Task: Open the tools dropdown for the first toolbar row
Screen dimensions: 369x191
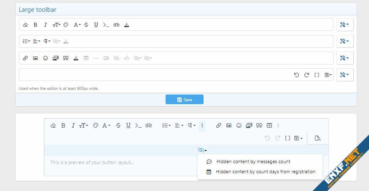Action: coord(345,25)
